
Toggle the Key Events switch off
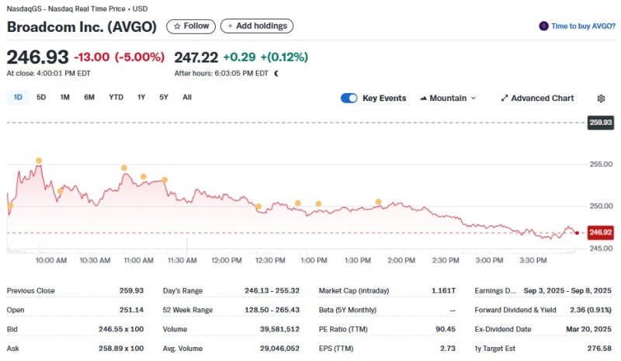pos(349,99)
